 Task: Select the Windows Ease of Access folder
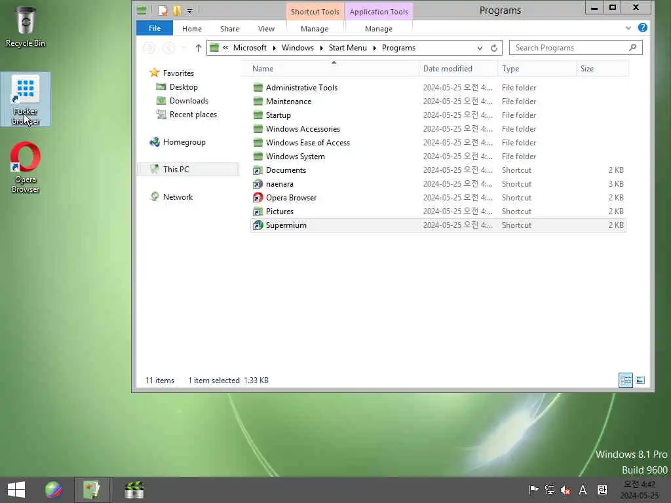[x=438, y=142]
